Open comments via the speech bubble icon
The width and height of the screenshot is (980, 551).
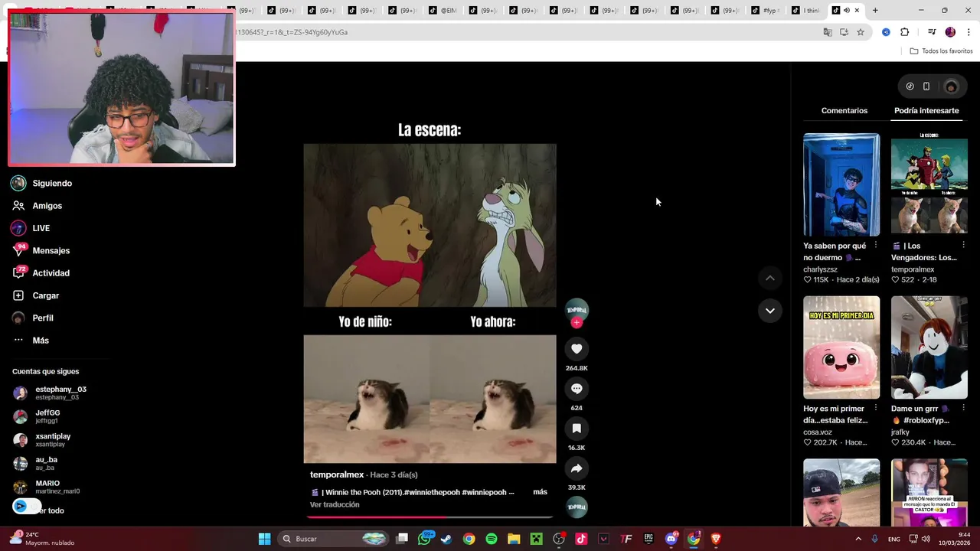pyautogui.click(x=577, y=389)
